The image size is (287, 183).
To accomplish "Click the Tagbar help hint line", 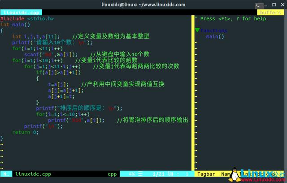I will (230, 19).
